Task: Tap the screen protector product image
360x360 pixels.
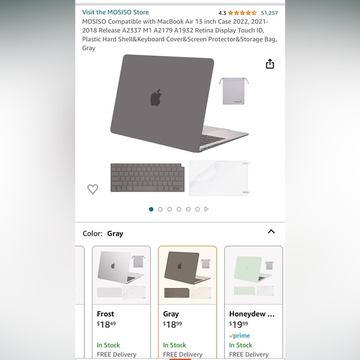Action: (x=220, y=178)
